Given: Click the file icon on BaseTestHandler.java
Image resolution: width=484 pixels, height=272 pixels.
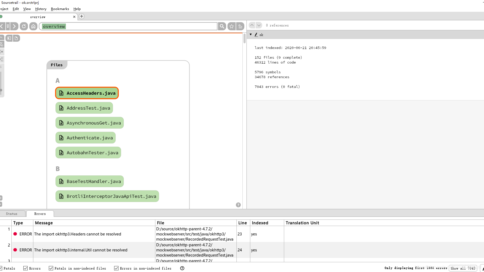Looking at the screenshot, I should pyautogui.click(x=61, y=181).
